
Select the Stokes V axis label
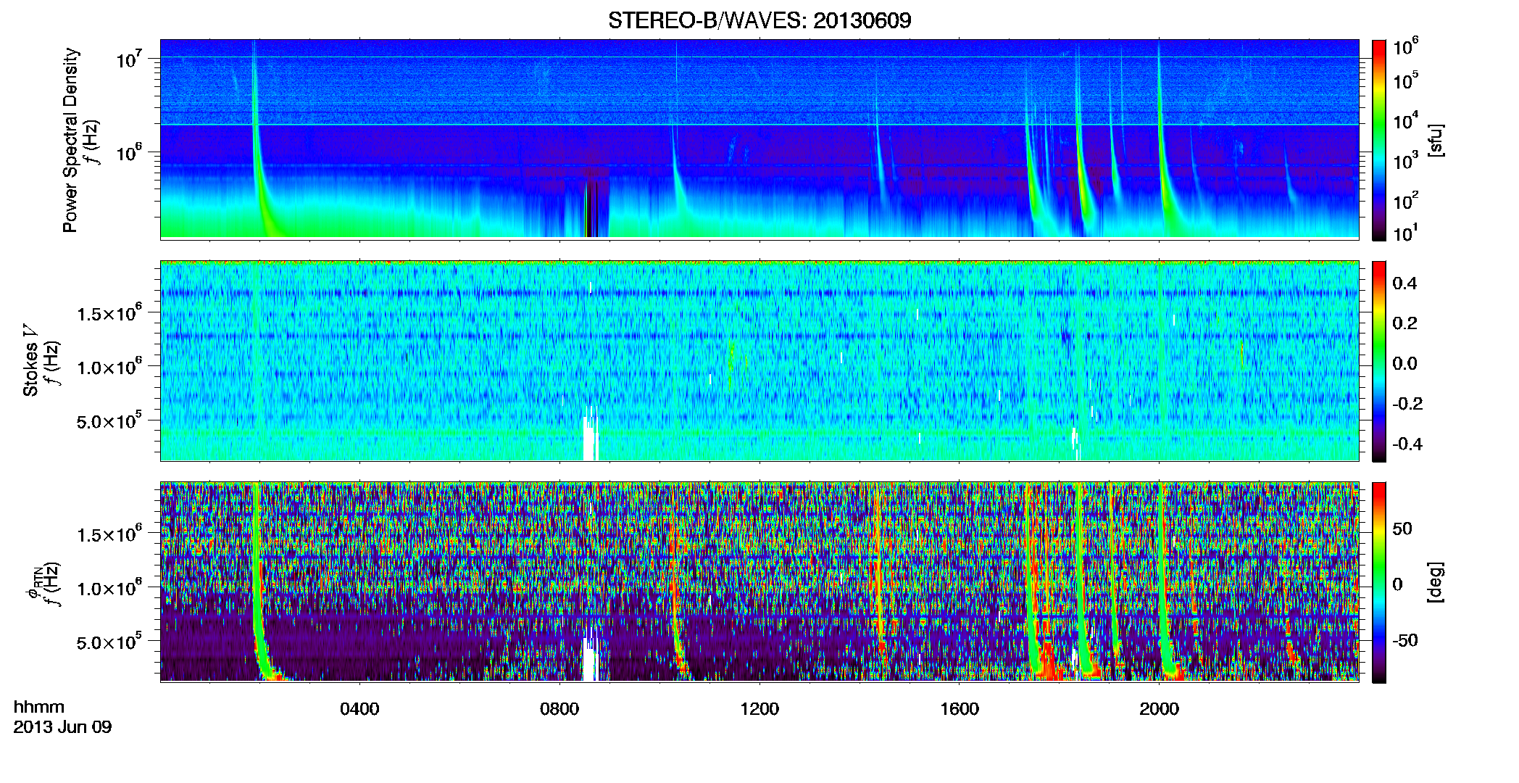click(30, 360)
